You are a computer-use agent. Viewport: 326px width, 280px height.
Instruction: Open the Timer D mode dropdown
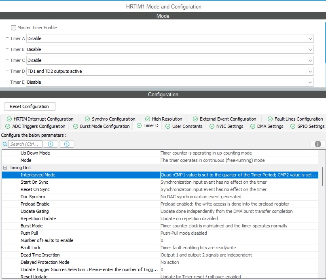(170, 71)
